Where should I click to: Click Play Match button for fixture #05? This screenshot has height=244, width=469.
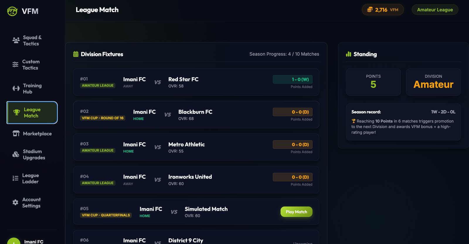tap(296, 212)
